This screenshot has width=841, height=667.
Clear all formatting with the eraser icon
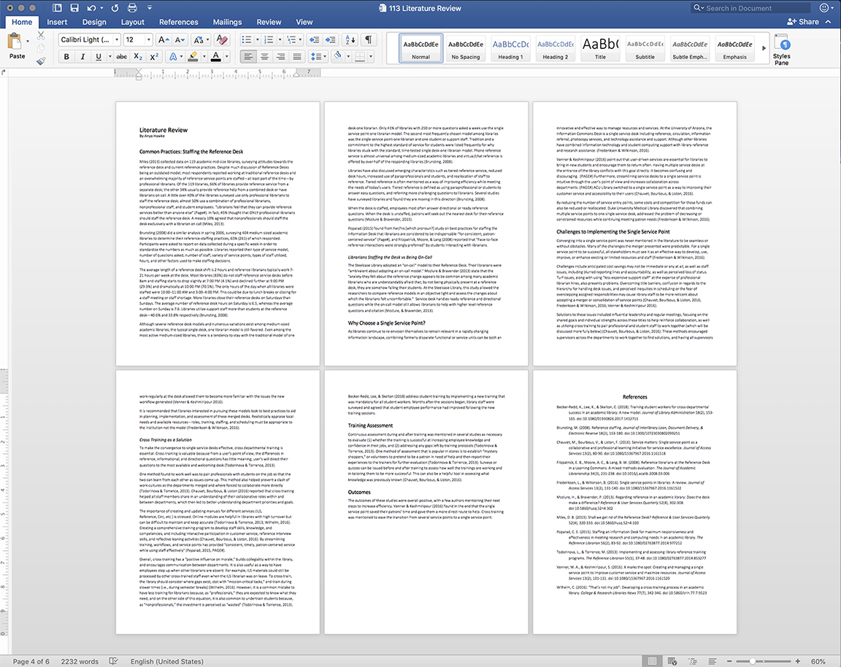point(221,39)
